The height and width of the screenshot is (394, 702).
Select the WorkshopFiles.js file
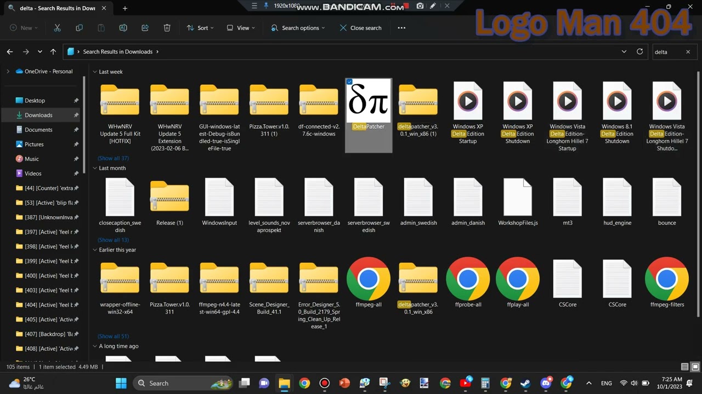(x=518, y=202)
